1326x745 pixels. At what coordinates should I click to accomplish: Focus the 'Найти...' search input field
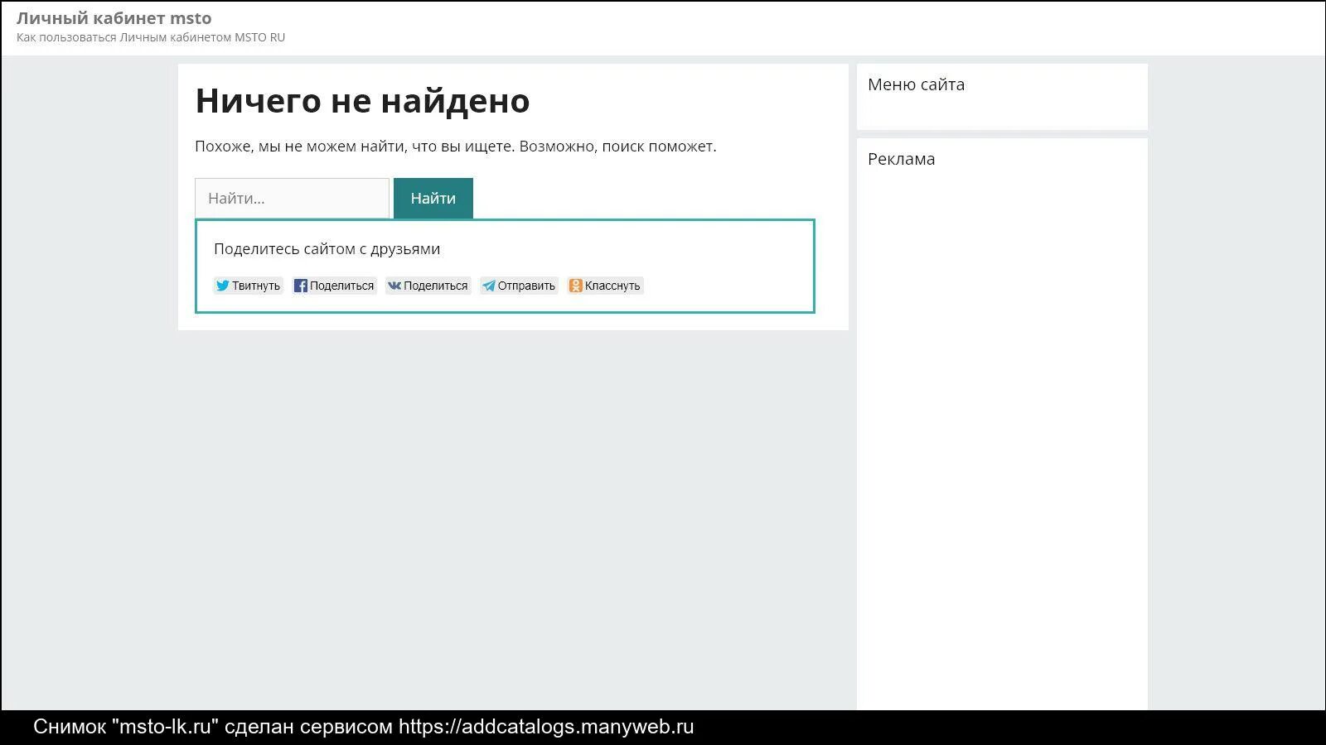[292, 198]
